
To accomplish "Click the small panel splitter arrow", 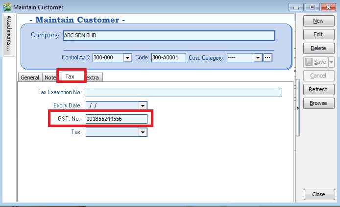I will pos(298,107).
